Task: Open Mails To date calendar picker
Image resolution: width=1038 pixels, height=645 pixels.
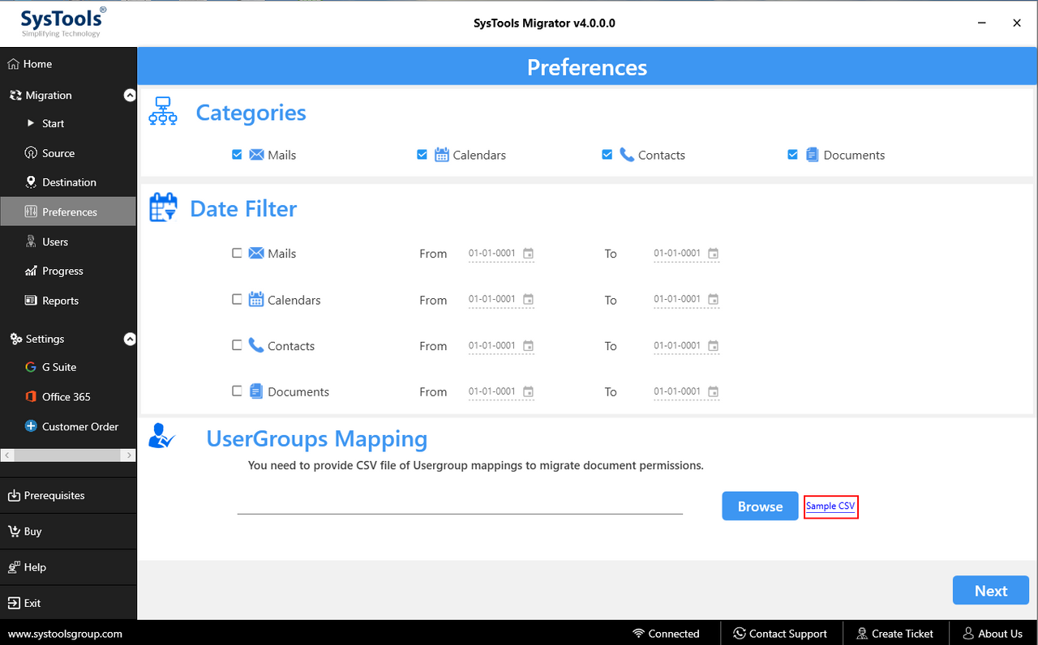Action: pos(713,254)
